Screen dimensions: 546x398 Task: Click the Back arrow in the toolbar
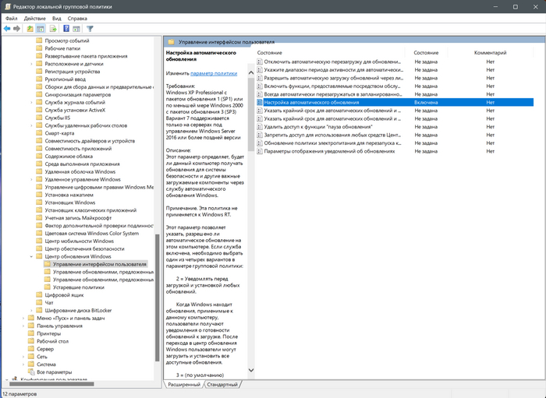6,29
